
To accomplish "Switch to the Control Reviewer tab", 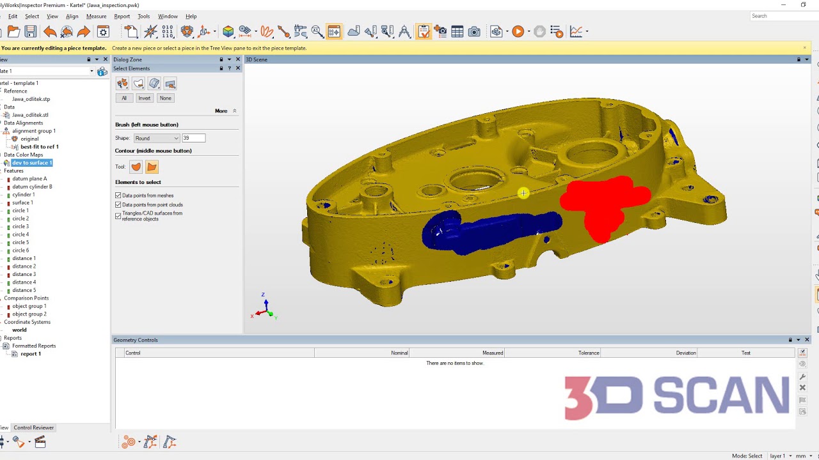I will pyautogui.click(x=33, y=427).
